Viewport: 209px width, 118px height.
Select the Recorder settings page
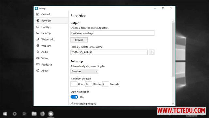51,20
